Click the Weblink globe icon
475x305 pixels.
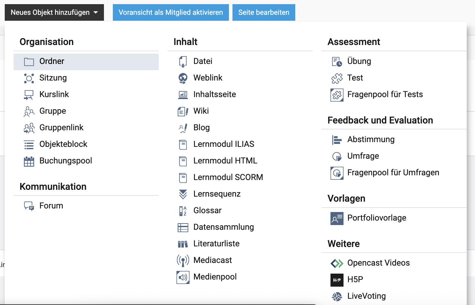(x=183, y=78)
